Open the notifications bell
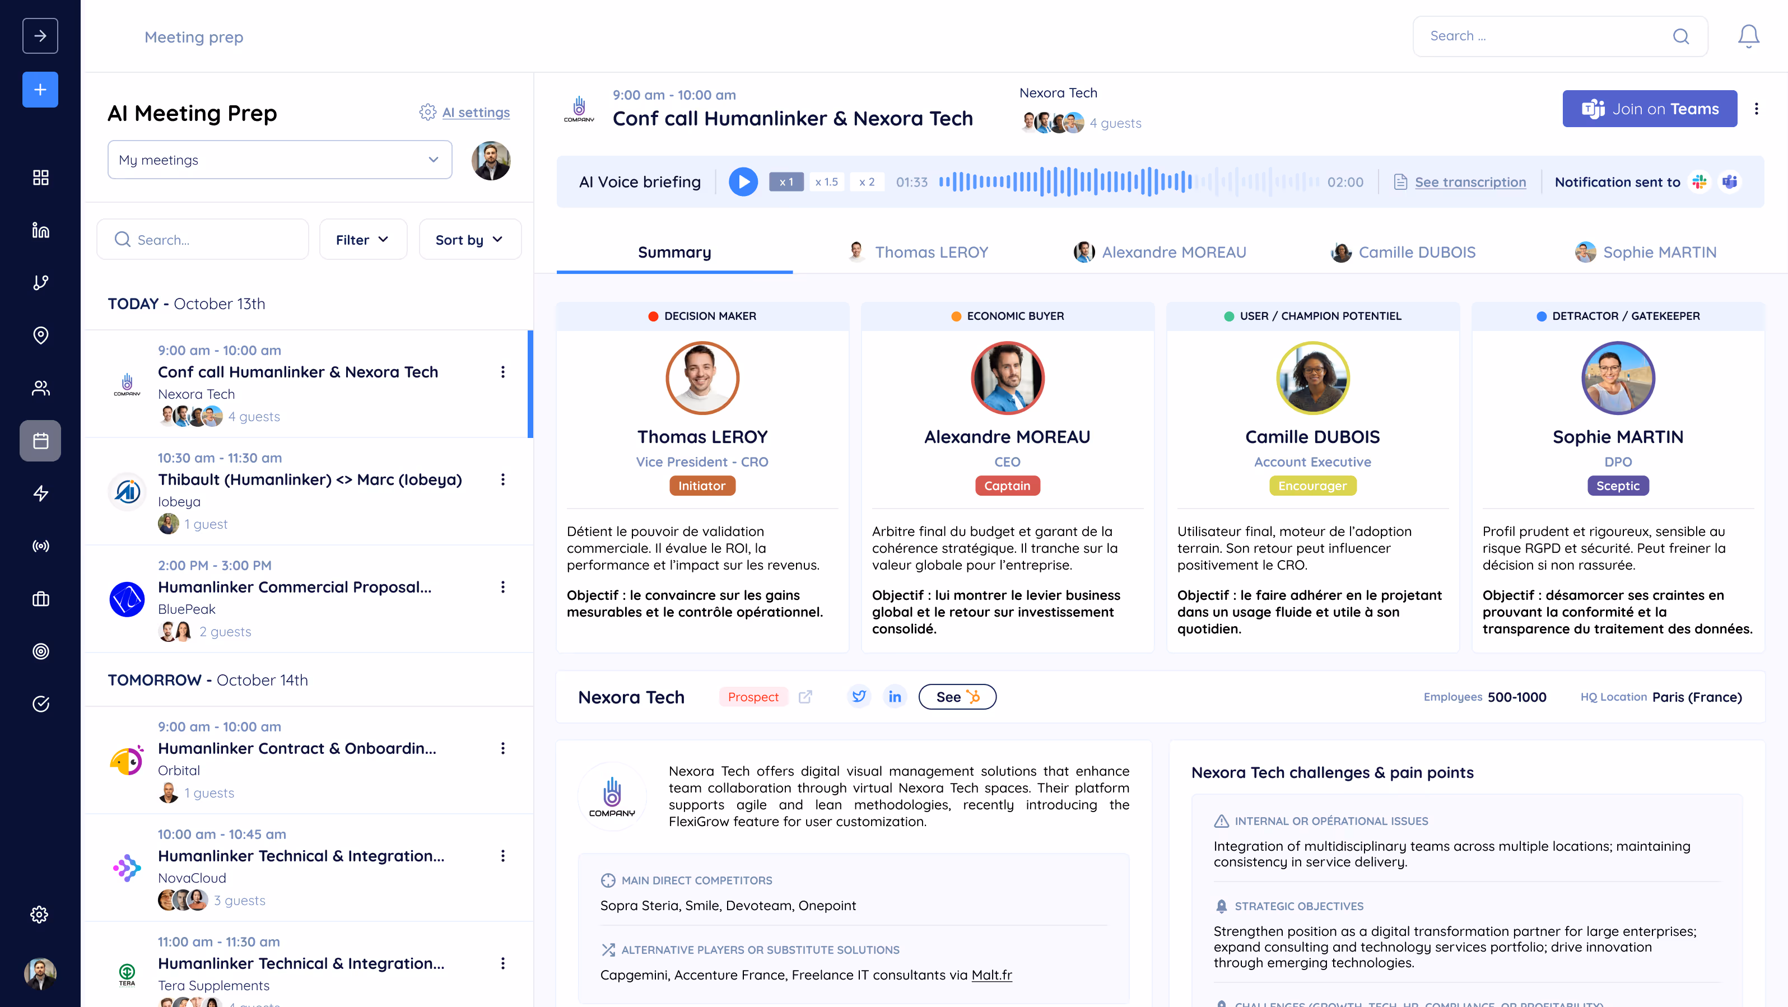Screen dimensions: 1788x1007 pos(1748,36)
